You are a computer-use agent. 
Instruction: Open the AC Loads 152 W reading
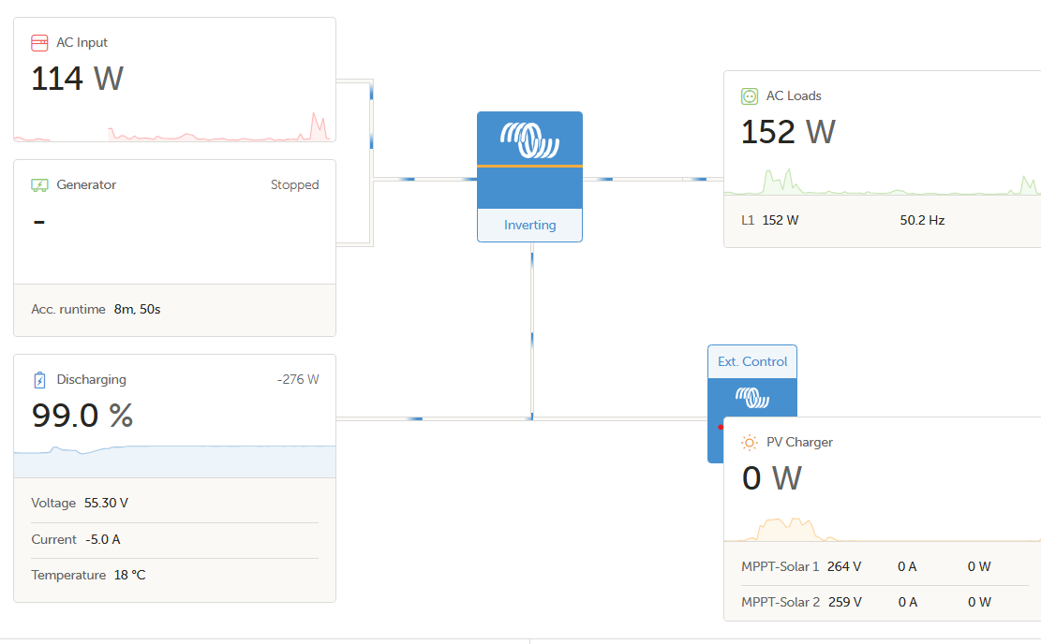pos(788,132)
